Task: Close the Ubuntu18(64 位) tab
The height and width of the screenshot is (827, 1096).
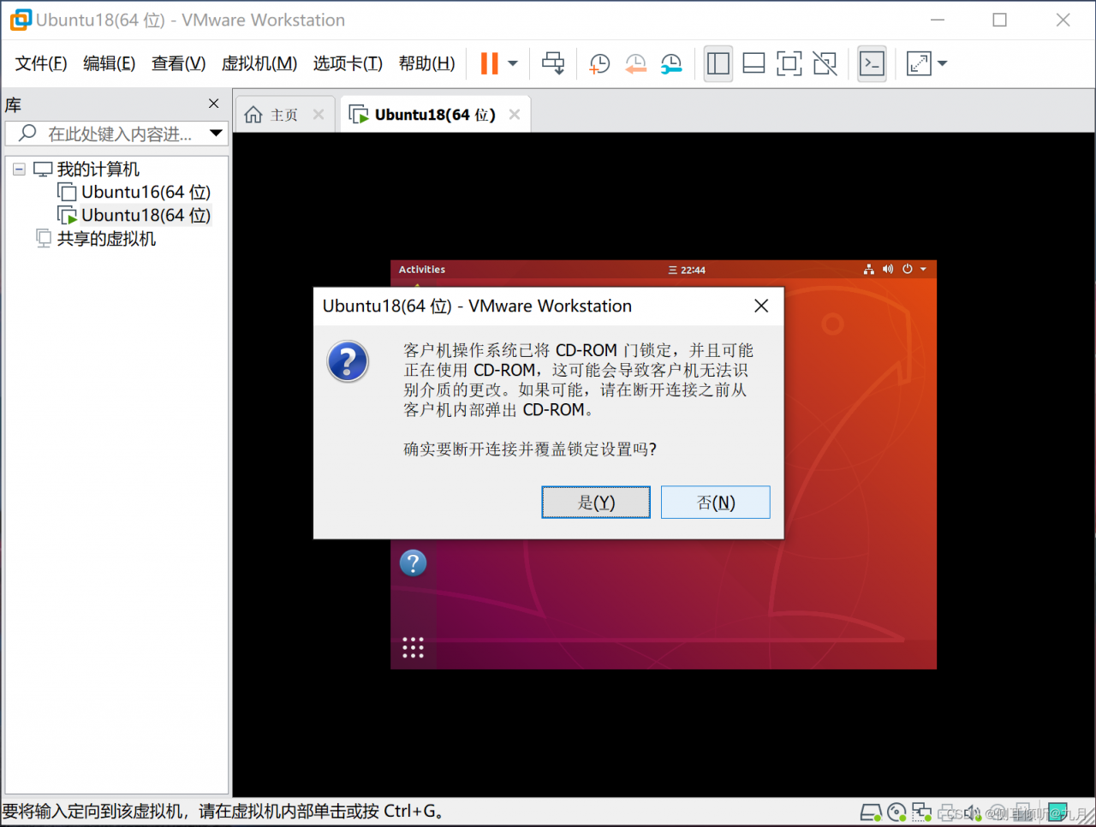Action: tap(515, 115)
